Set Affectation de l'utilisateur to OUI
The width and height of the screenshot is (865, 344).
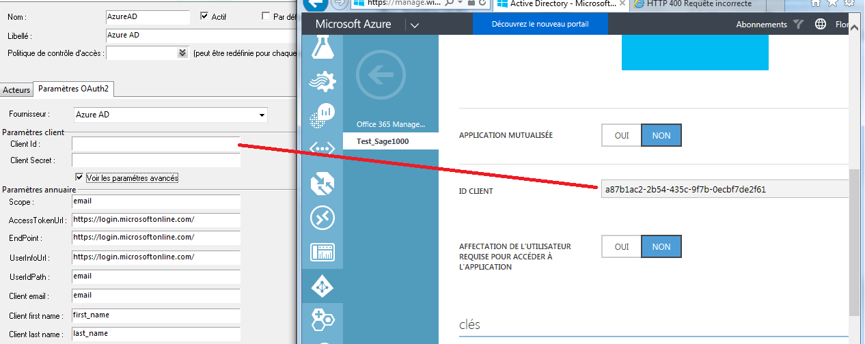tap(621, 246)
